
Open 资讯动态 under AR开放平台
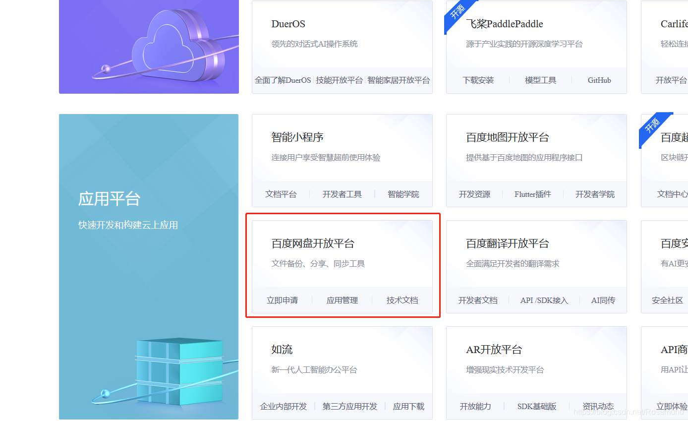[x=598, y=407]
